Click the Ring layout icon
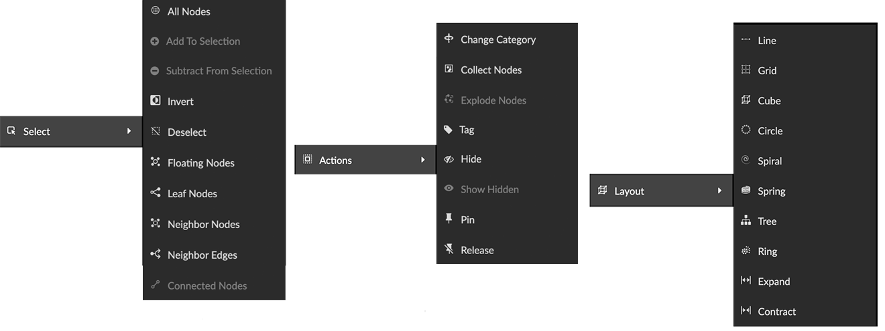The height and width of the screenshot is (331, 885). [746, 251]
